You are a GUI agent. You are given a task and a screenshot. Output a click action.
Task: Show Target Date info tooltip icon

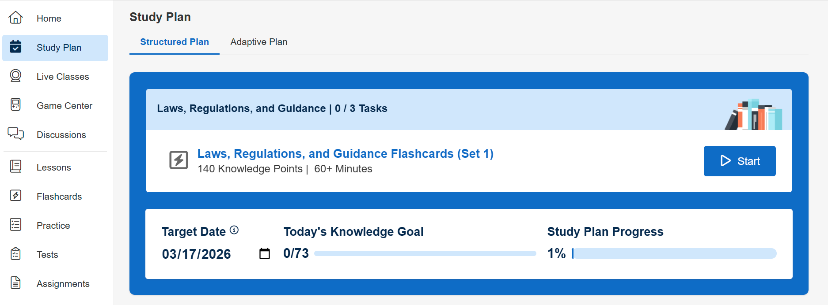coord(234,230)
